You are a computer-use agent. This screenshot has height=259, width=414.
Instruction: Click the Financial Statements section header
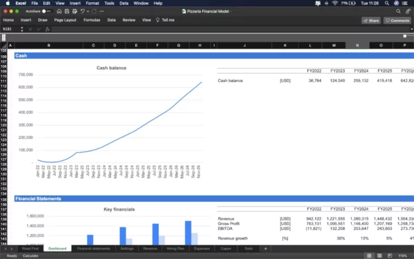click(214, 199)
